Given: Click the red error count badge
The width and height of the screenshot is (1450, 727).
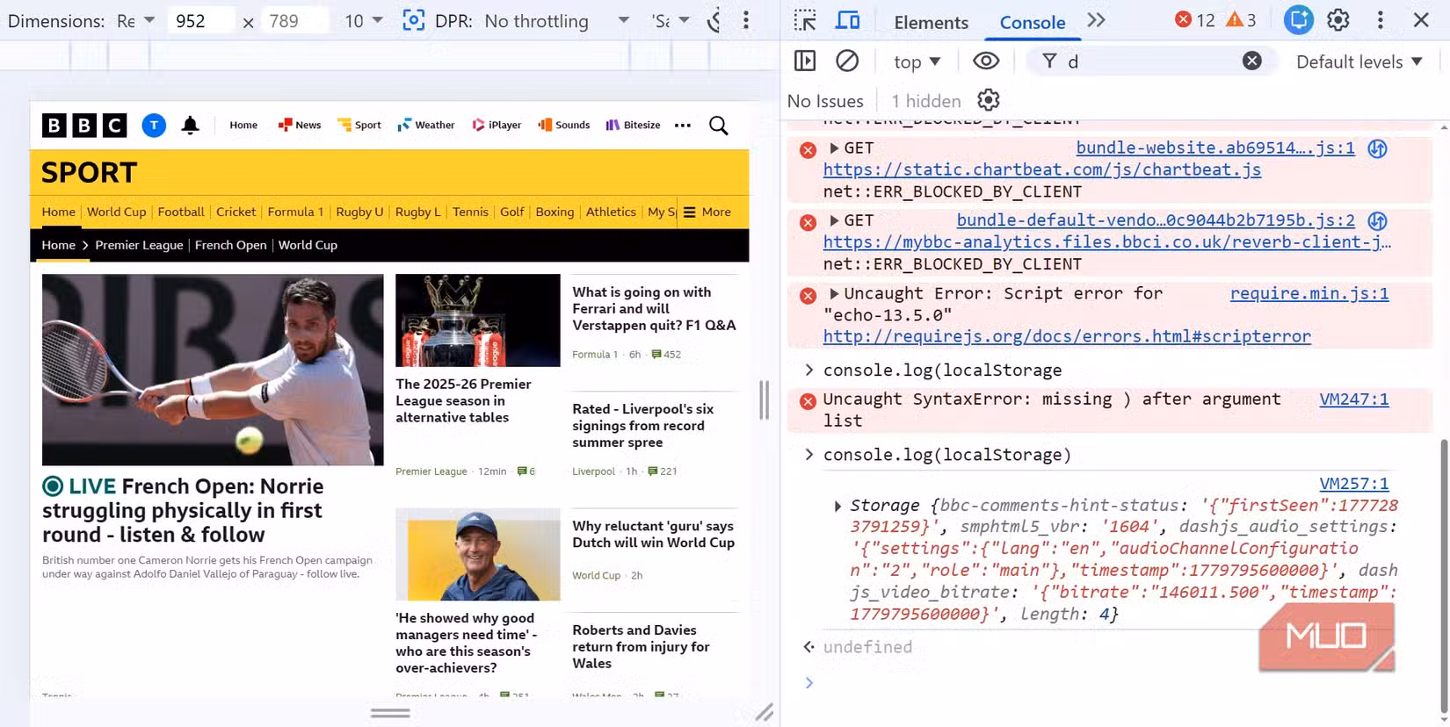Looking at the screenshot, I should tap(1195, 19).
